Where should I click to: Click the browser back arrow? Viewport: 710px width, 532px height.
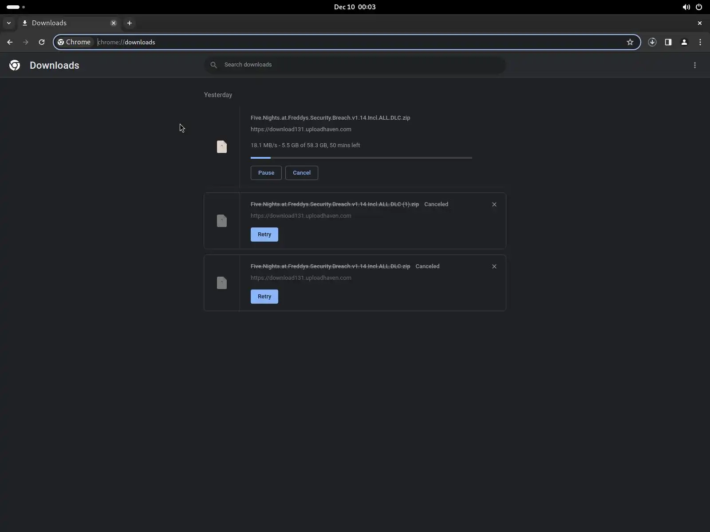point(10,42)
